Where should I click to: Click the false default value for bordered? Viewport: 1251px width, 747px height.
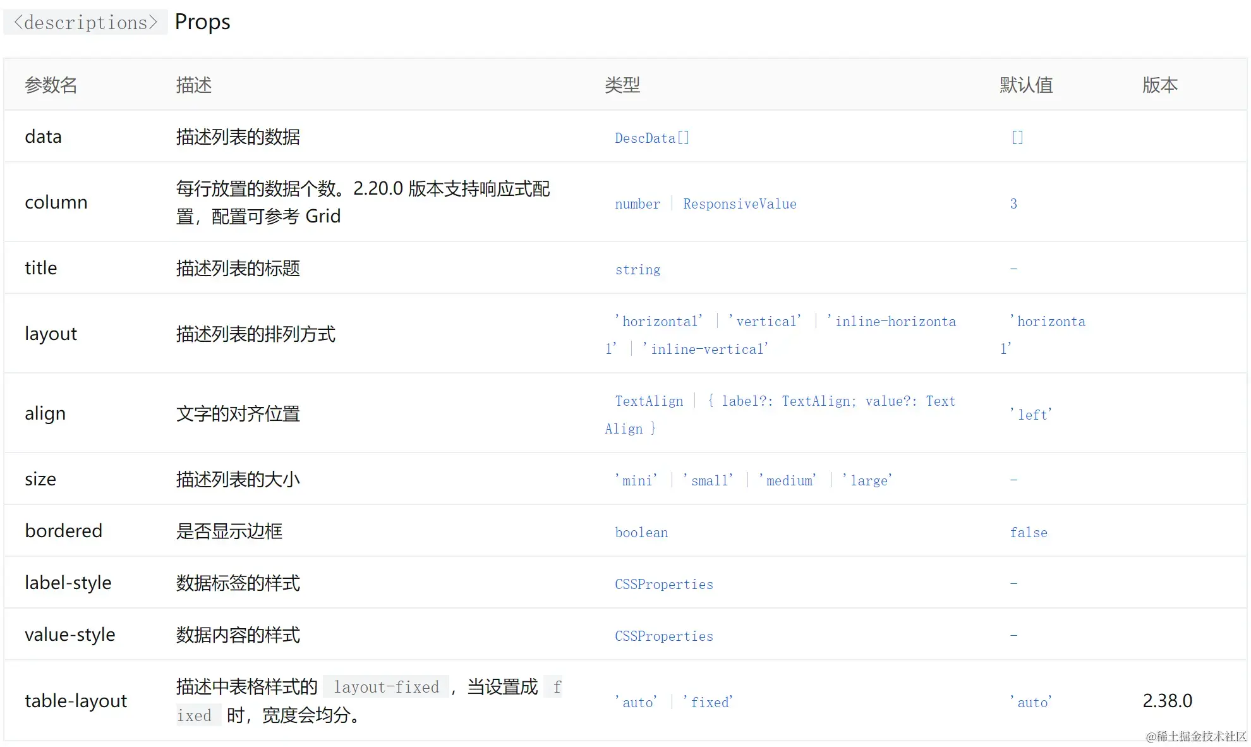tap(1028, 532)
